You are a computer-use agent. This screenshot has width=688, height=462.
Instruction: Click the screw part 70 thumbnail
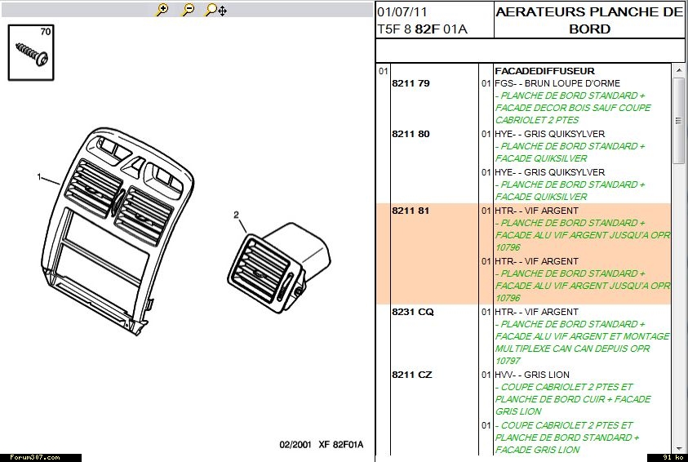[32, 52]
